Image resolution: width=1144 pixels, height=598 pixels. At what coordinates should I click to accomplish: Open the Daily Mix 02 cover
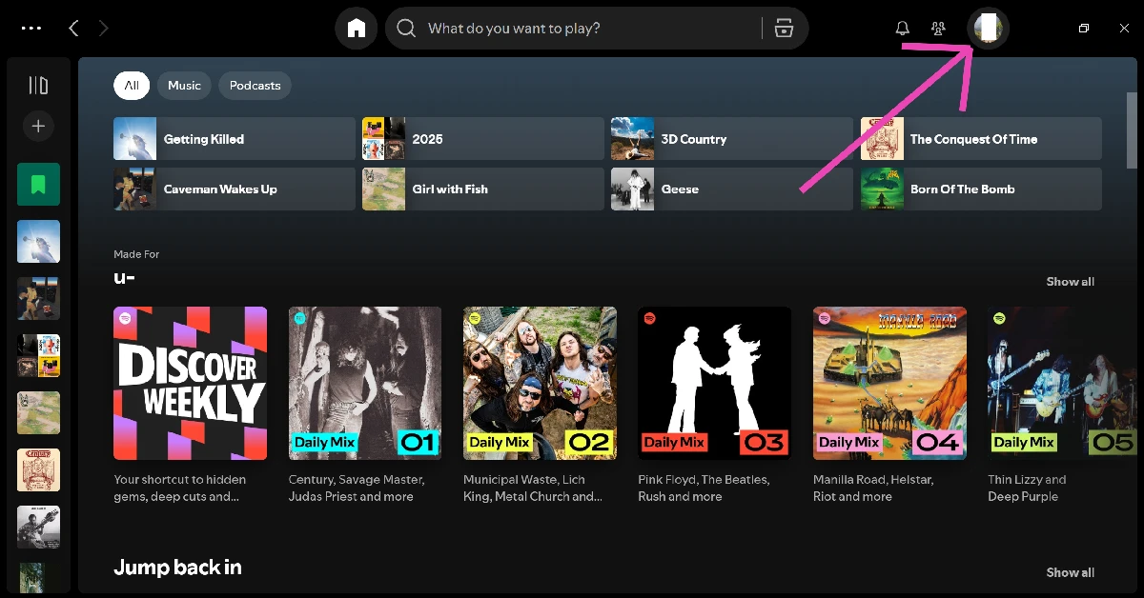coord(540,383)
